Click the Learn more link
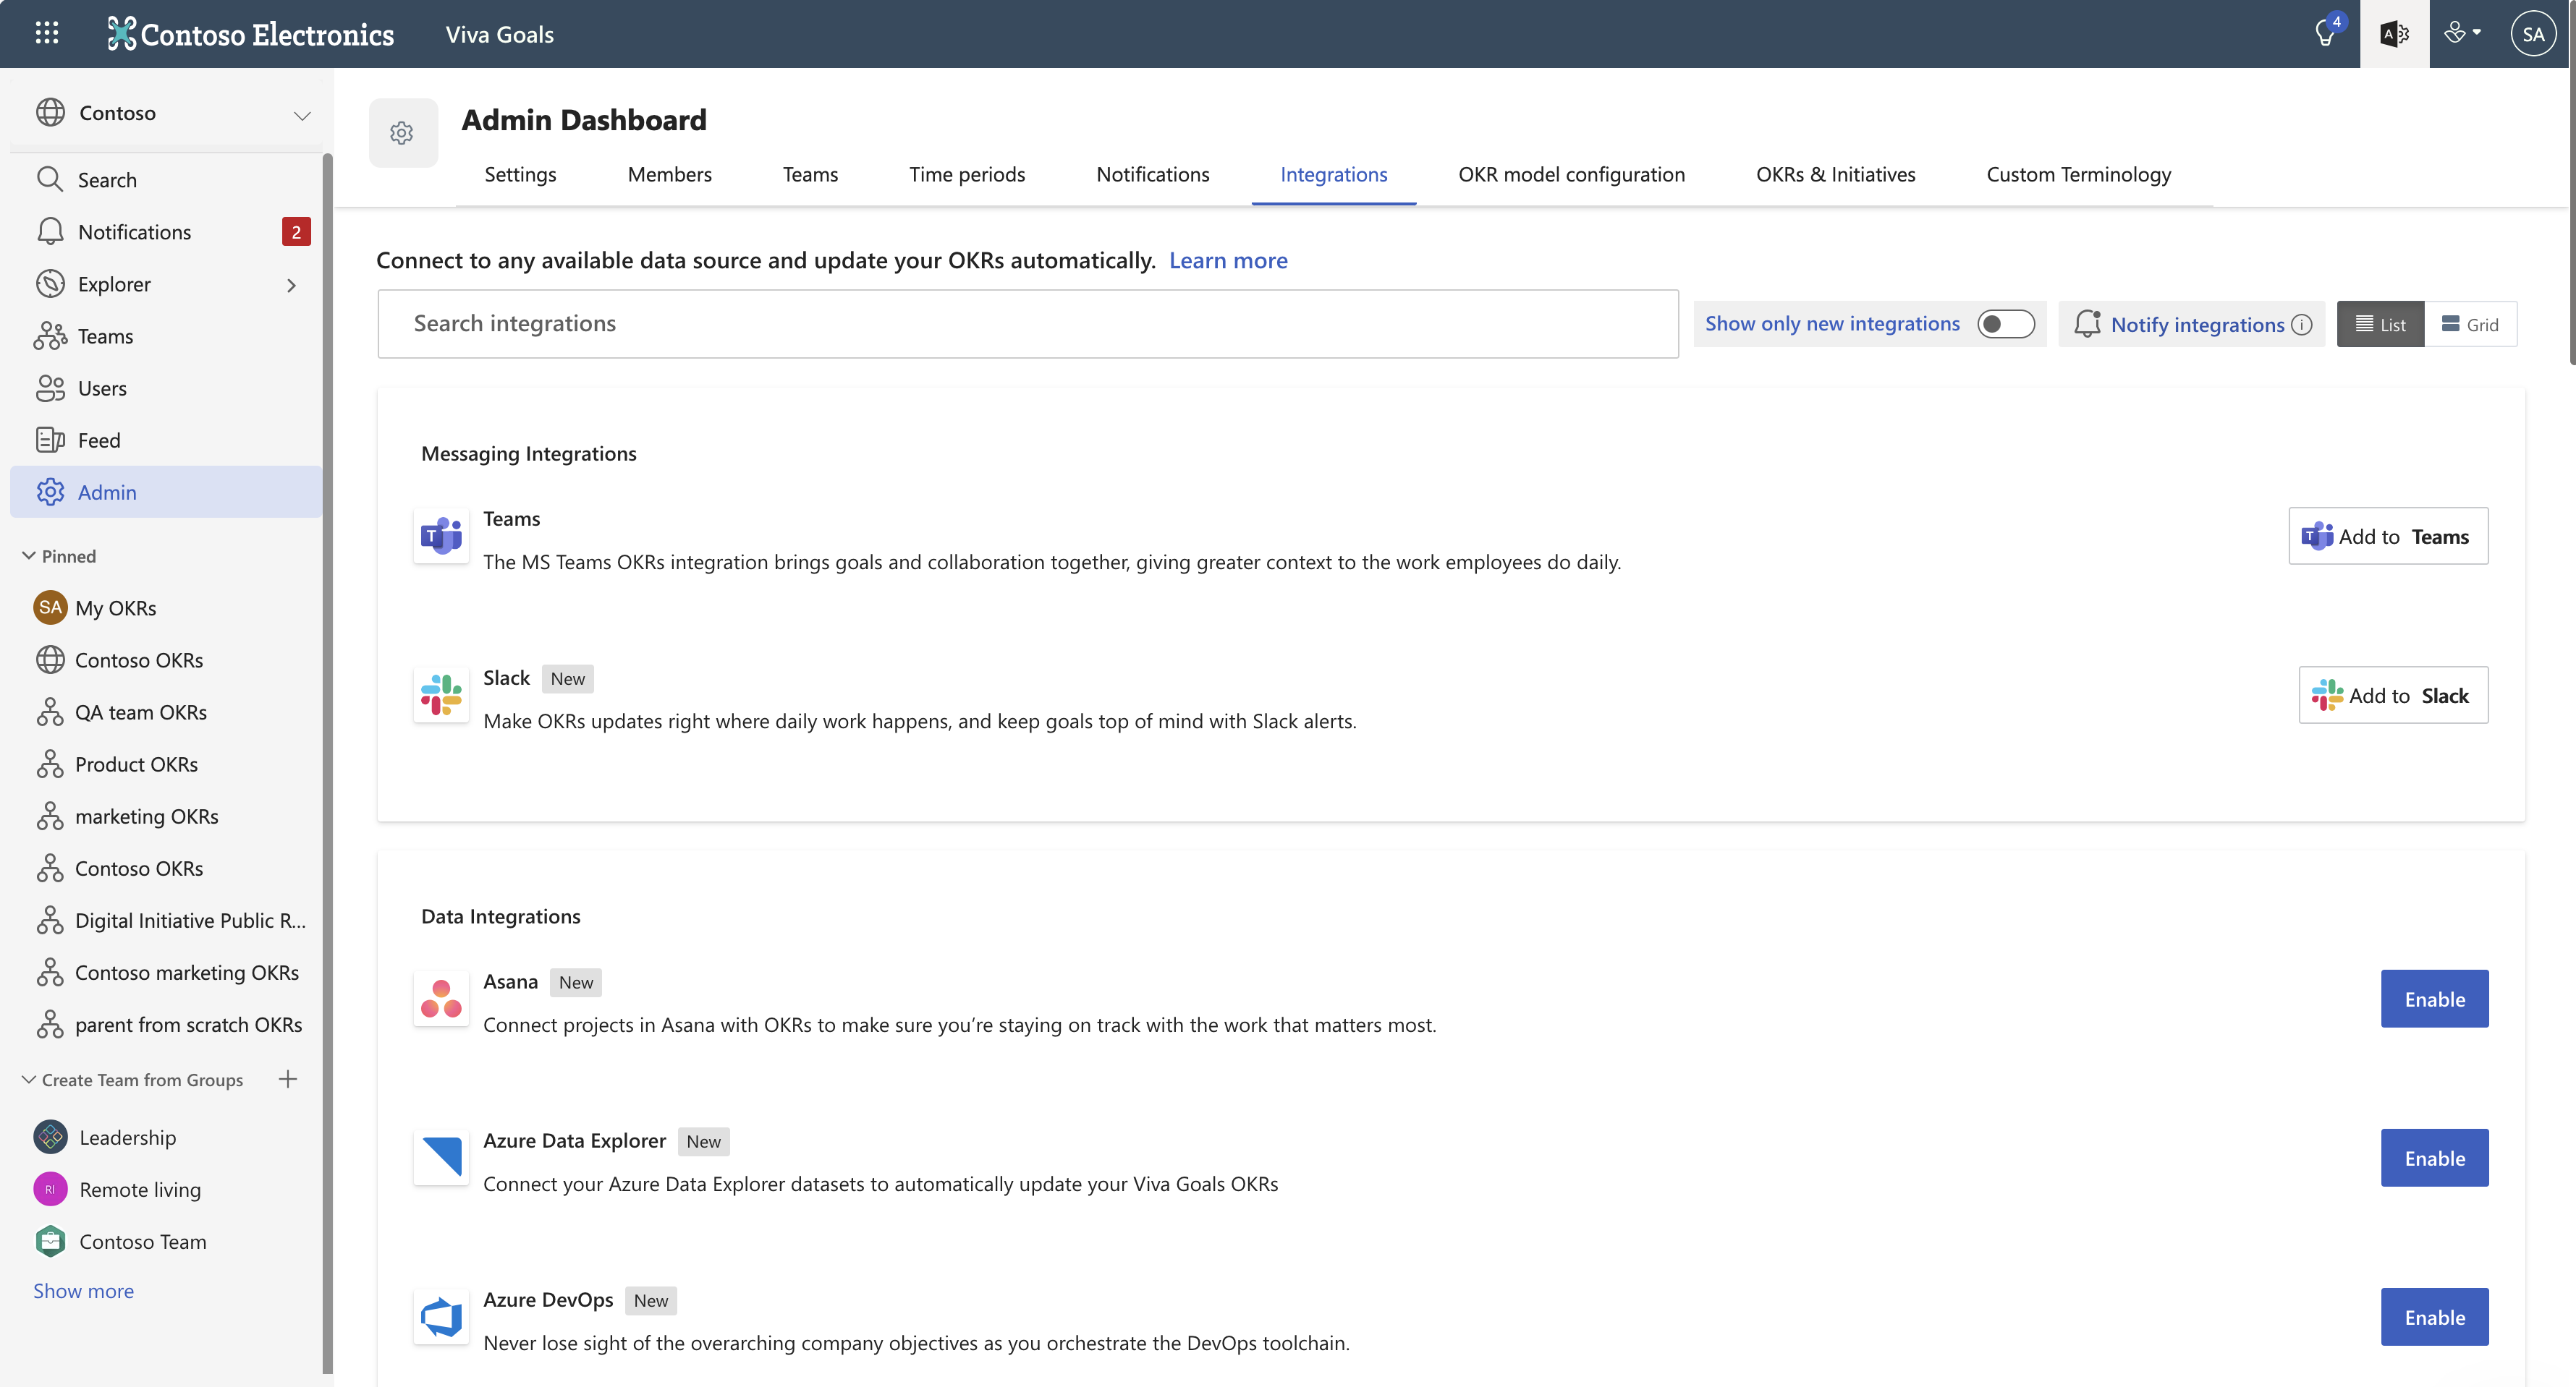2576x1387 pixels. coord(1228,260)
